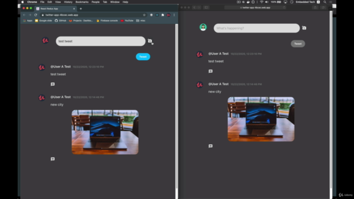Viewport: 354px width, 199px height.
Task: Reload the page in Chrome
Action: pos(35,15)
